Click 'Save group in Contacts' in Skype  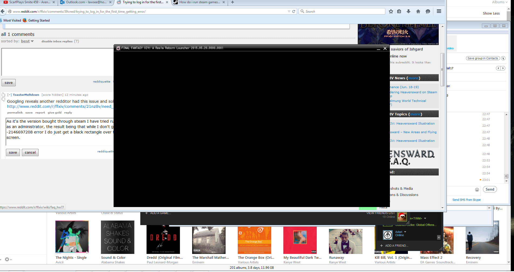483,58
